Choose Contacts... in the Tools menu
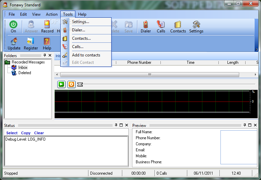The width and height of the screenshot is (261, 180). [86, 38]
